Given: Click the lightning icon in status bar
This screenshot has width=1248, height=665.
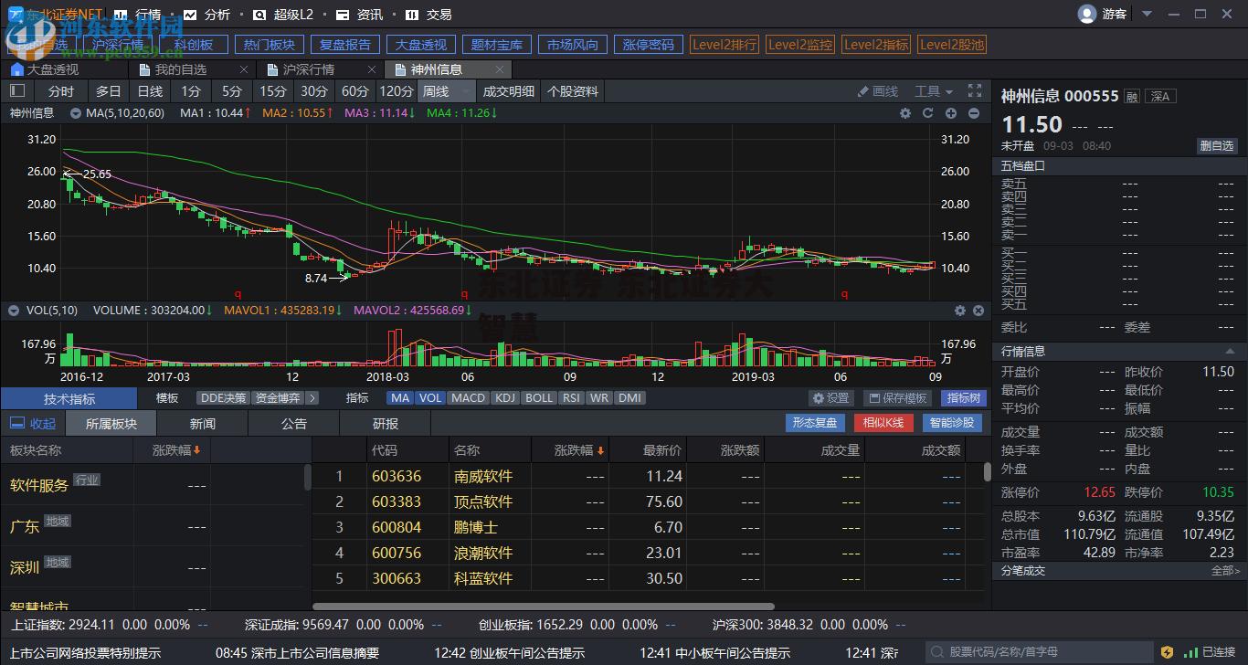Looking at the screenshot, I should 1167,652.
